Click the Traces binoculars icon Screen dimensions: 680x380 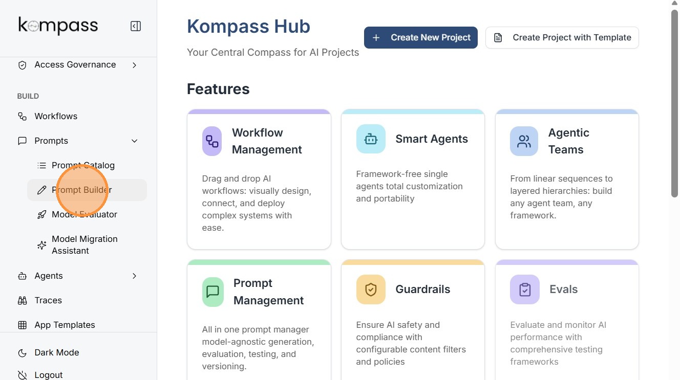click(x=22, y=301)
